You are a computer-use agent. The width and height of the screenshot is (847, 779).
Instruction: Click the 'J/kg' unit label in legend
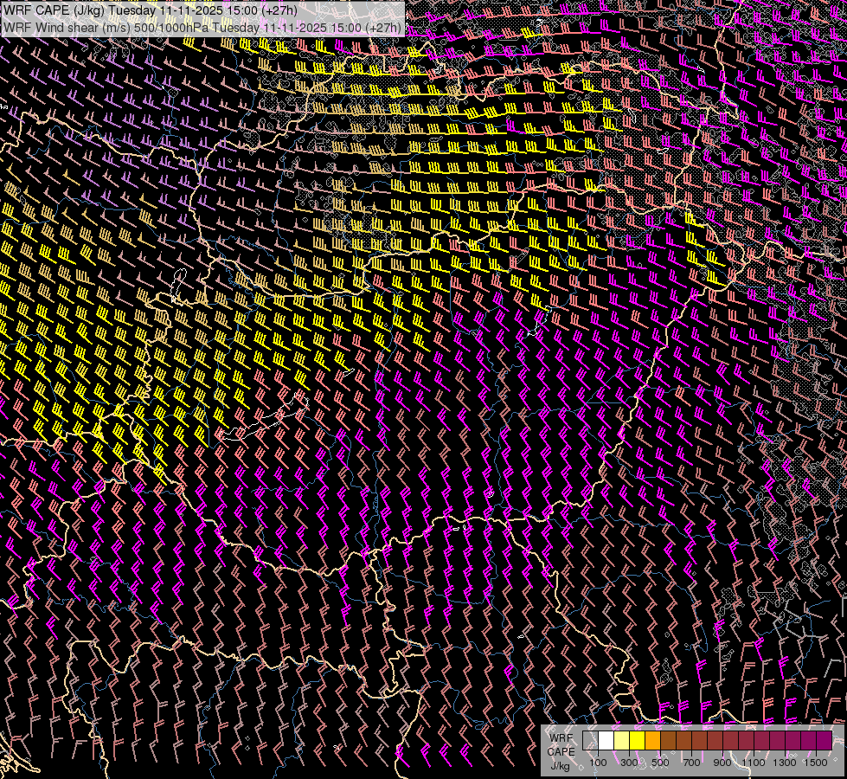pyautogui.click(x=561, y=766)
